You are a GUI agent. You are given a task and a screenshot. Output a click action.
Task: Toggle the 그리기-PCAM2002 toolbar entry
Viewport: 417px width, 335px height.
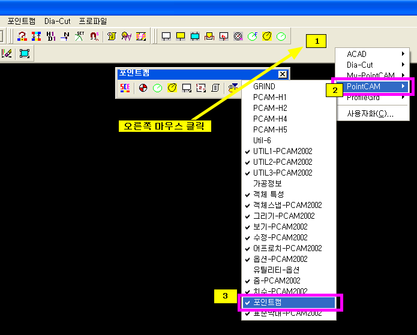[289, 216]
